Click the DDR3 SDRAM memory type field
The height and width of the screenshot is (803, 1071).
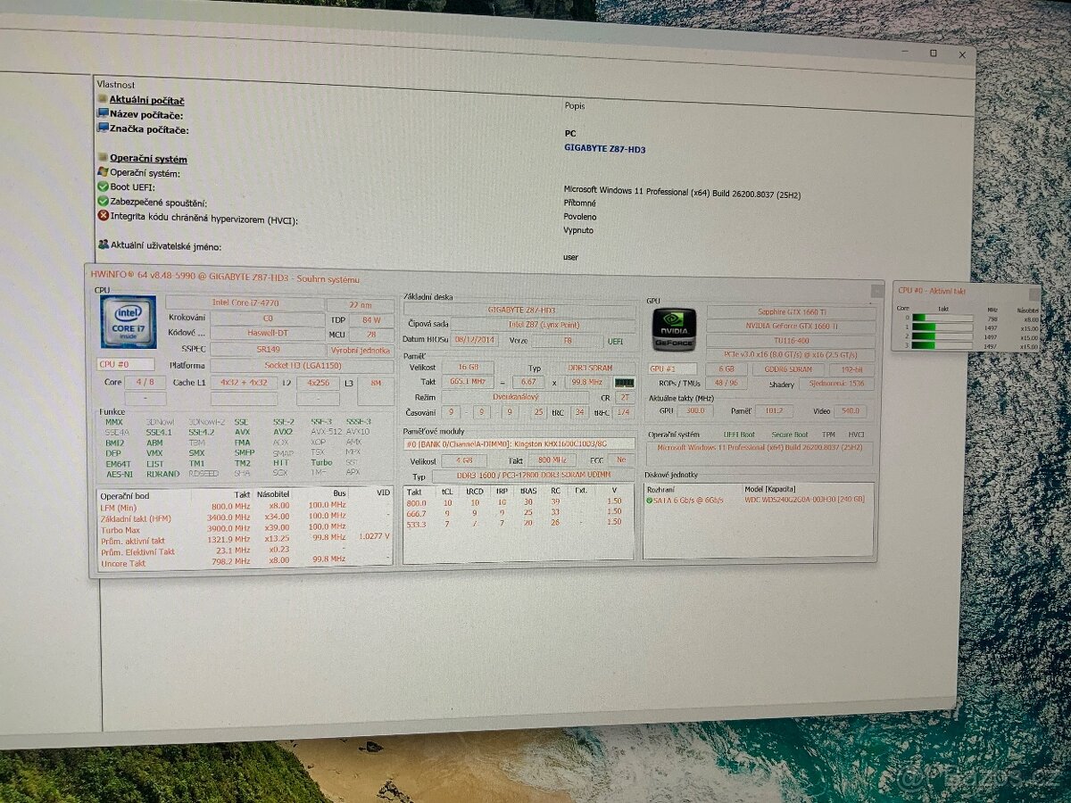click(589, 368)
